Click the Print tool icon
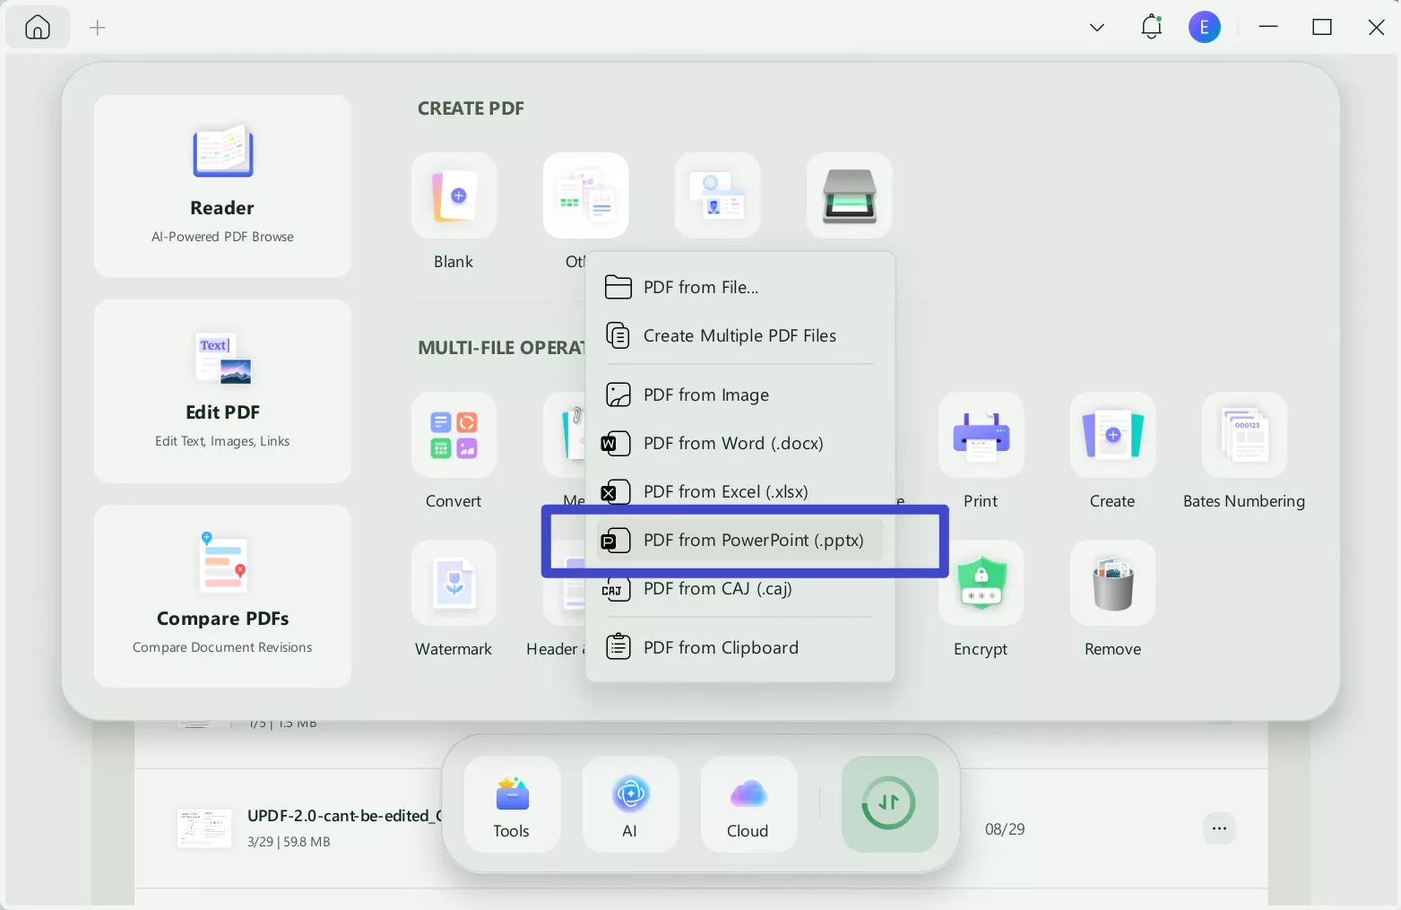1401x910 pixels. point(980,436)
